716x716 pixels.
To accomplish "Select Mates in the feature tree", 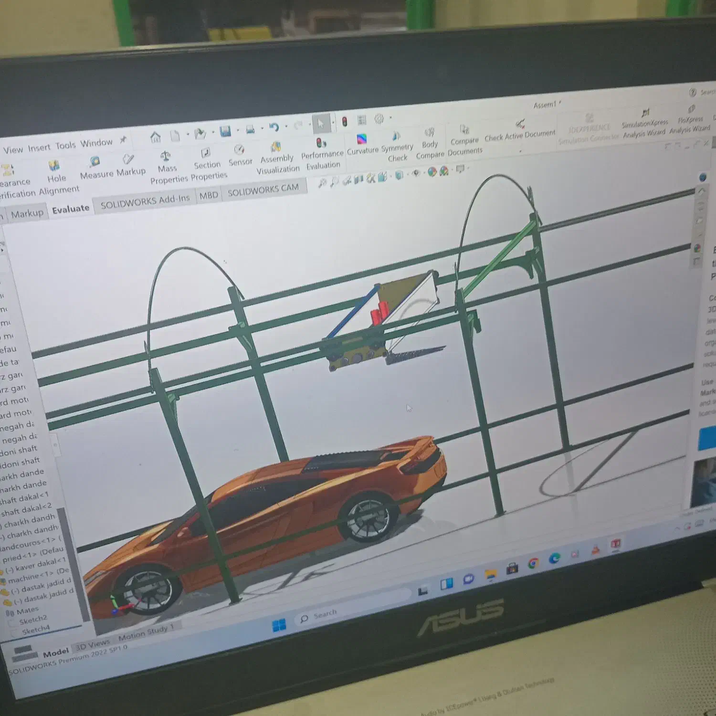I will click(27, 611).
